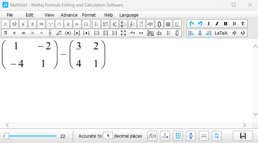Image resolution: width=258 pixels, height=143 pixels.
Task: Open the double arrow symbols palette
Action: (41, 24)
